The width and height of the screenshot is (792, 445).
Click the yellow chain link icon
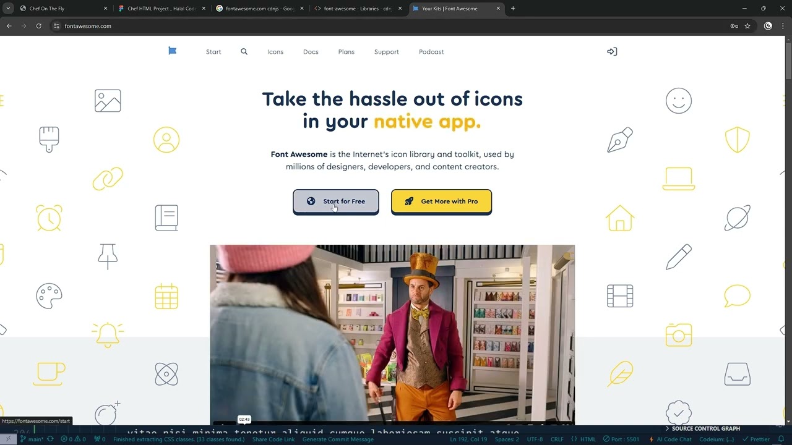pos(108,179)
